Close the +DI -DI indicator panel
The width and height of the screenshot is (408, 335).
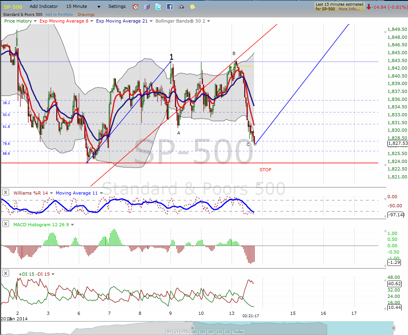(x=6, y=273)
